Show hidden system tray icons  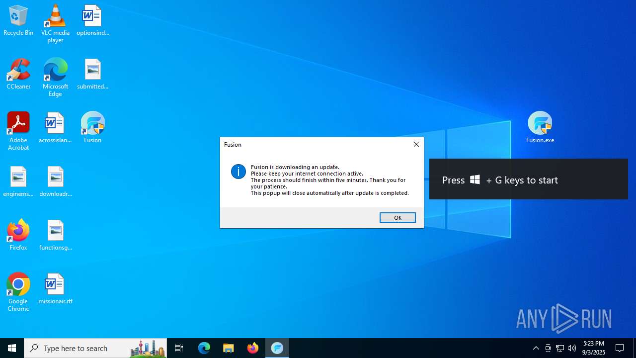pyautogui.click(x=536, y=348)
